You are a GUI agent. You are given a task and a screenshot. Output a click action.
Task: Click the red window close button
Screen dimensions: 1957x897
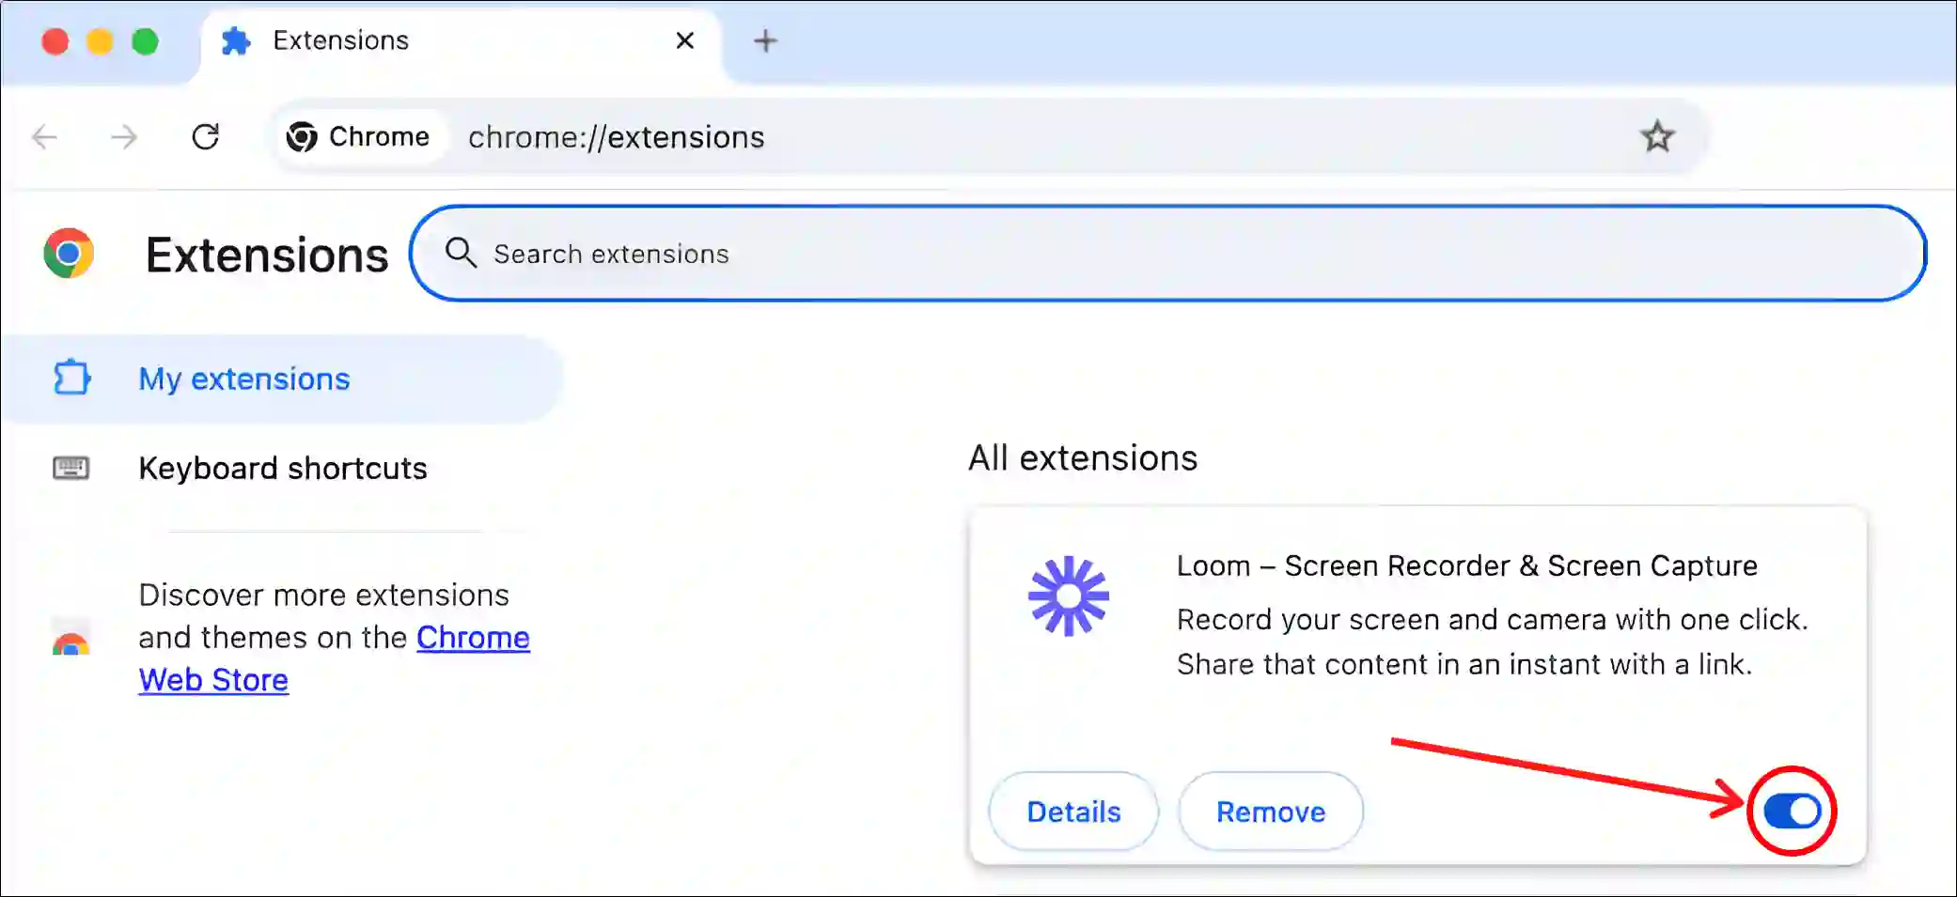(x=55, y=41)
